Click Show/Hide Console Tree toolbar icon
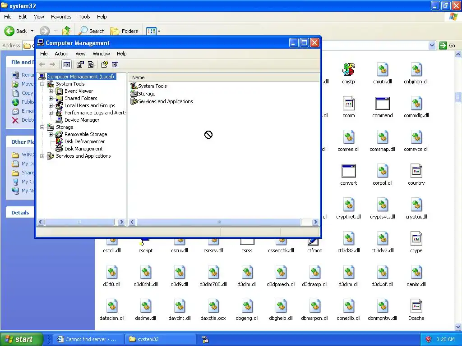Viewport: 462px width, 346px height. (x=67, y=64)
